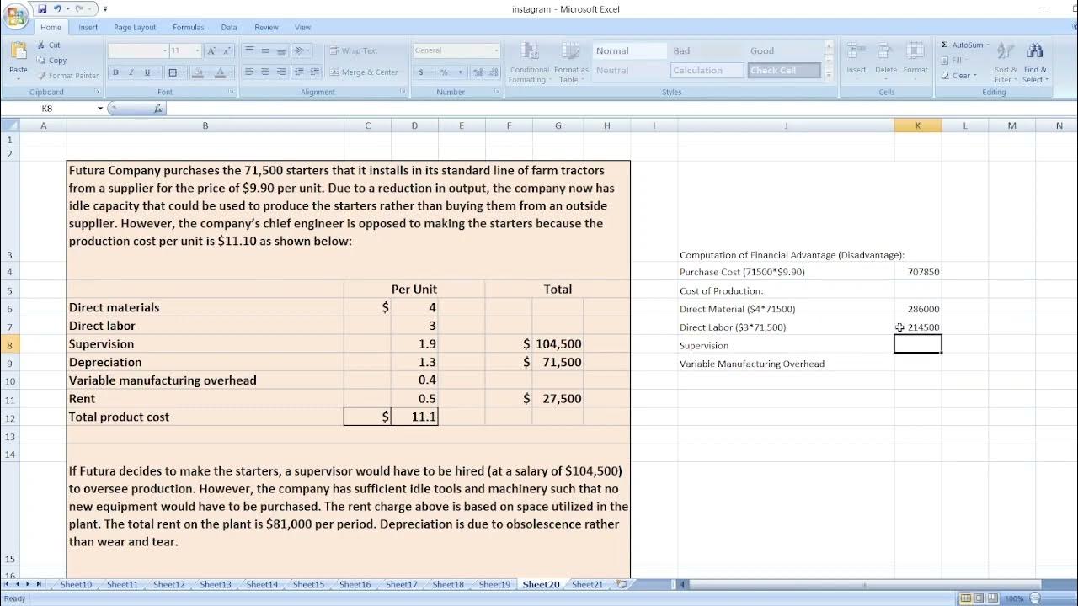This screenshot has width=1078, height=606.
Task: Click the Save icon in quick access toolbar
Action: tap(42, 8)
